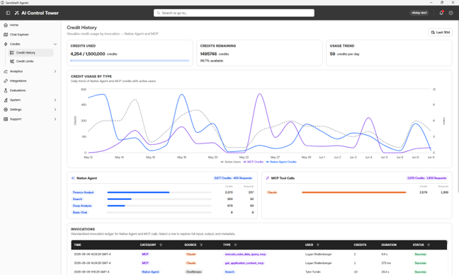Click the Deep Analysis agent tag

coord(82,206)
